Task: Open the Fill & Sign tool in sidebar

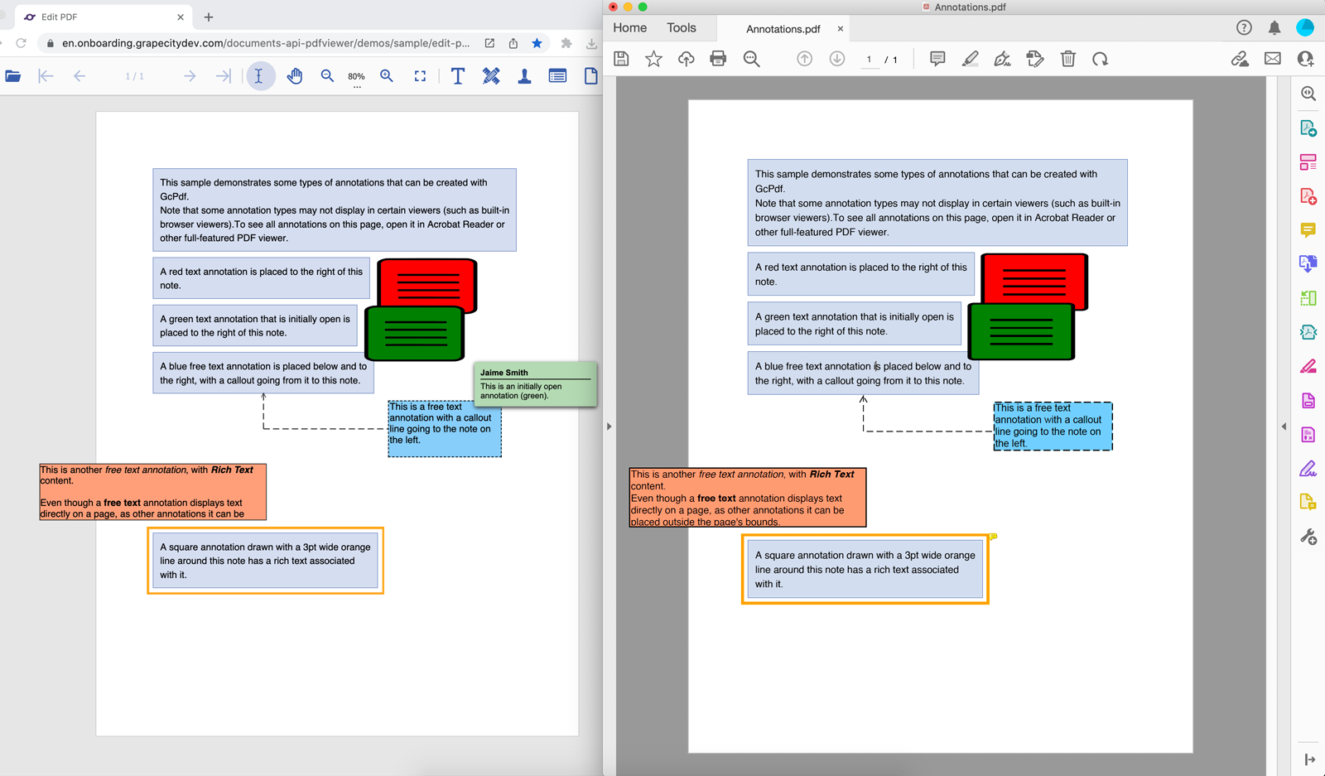Action: click(x=1308, y=469)
